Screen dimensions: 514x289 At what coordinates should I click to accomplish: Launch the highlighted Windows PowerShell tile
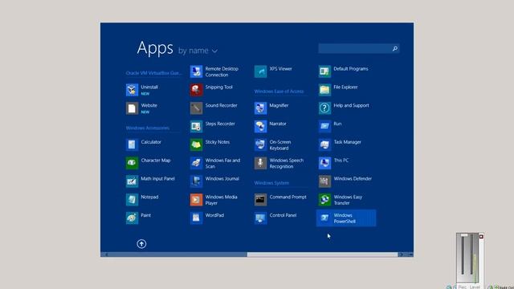(x=346, y=218)
